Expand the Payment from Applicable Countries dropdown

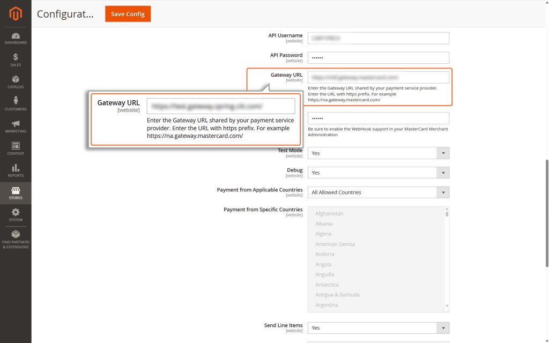click(x=378, y=192)
